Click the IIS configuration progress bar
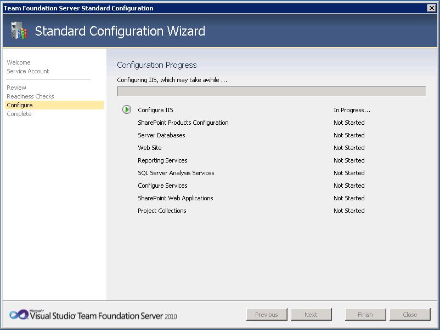Image resolution: width=440 pixels, height=330 pixels. click(271, 90)
